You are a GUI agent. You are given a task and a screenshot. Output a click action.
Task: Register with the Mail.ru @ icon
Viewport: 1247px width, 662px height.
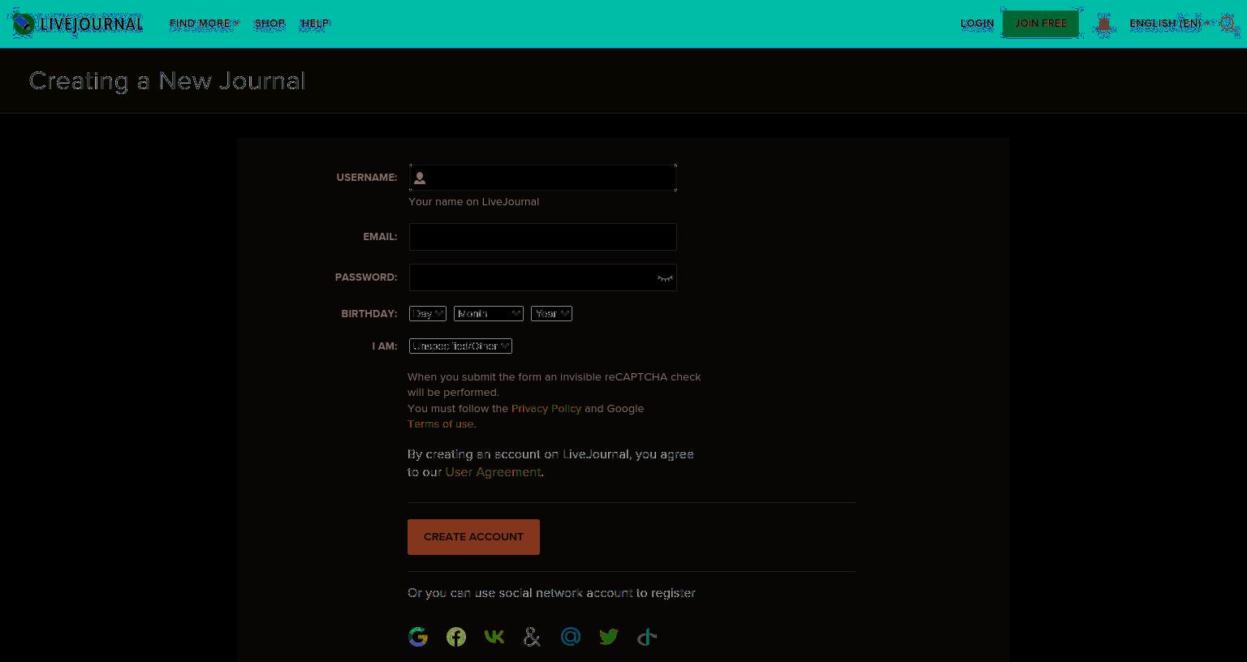tap(571, 637)
